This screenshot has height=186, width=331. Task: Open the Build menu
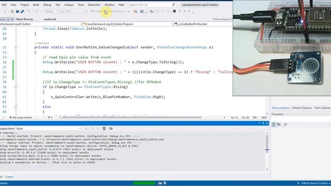click(36, 5)
